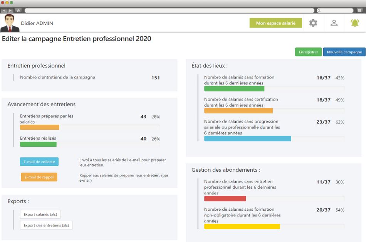Click Export des entretiens (xls)
This screenshot has height=242, width=366.
tap(46, 225)
